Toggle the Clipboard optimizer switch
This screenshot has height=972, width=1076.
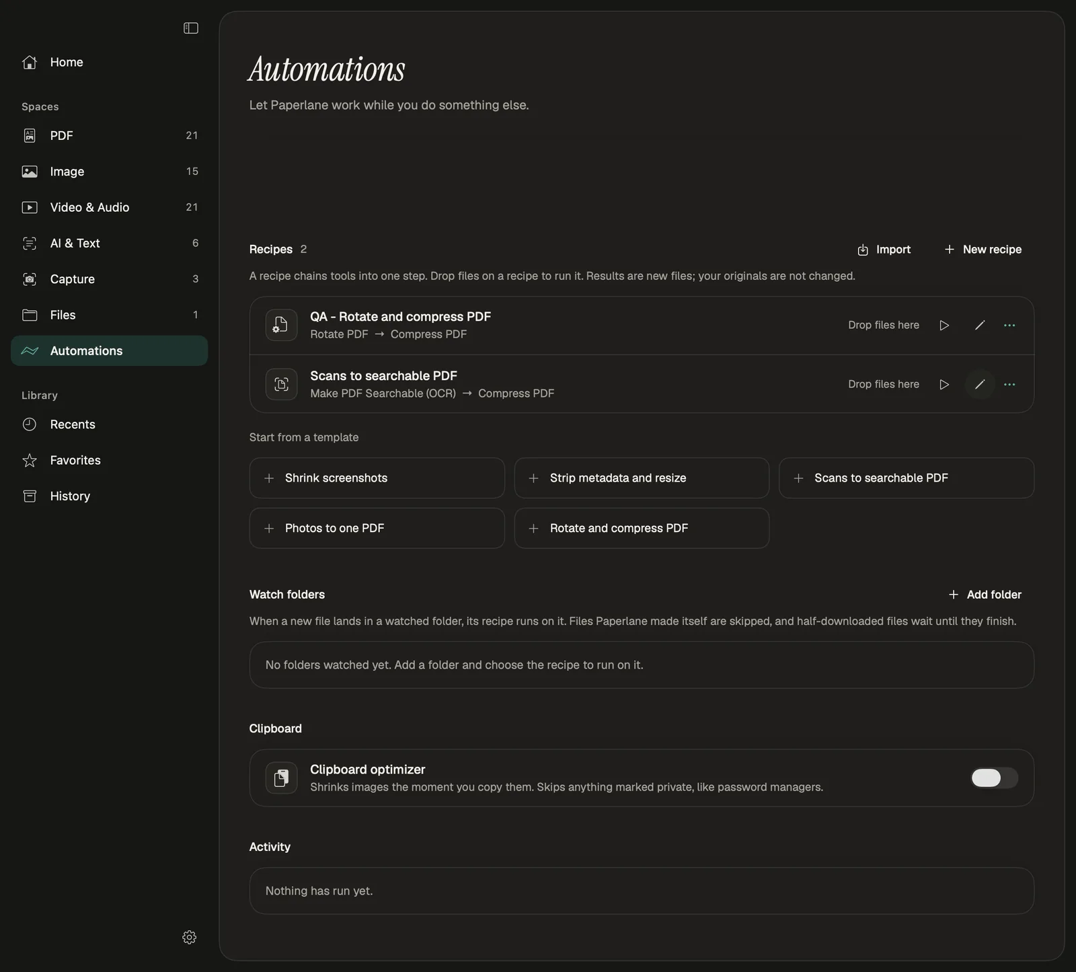[x=994, y=778]
